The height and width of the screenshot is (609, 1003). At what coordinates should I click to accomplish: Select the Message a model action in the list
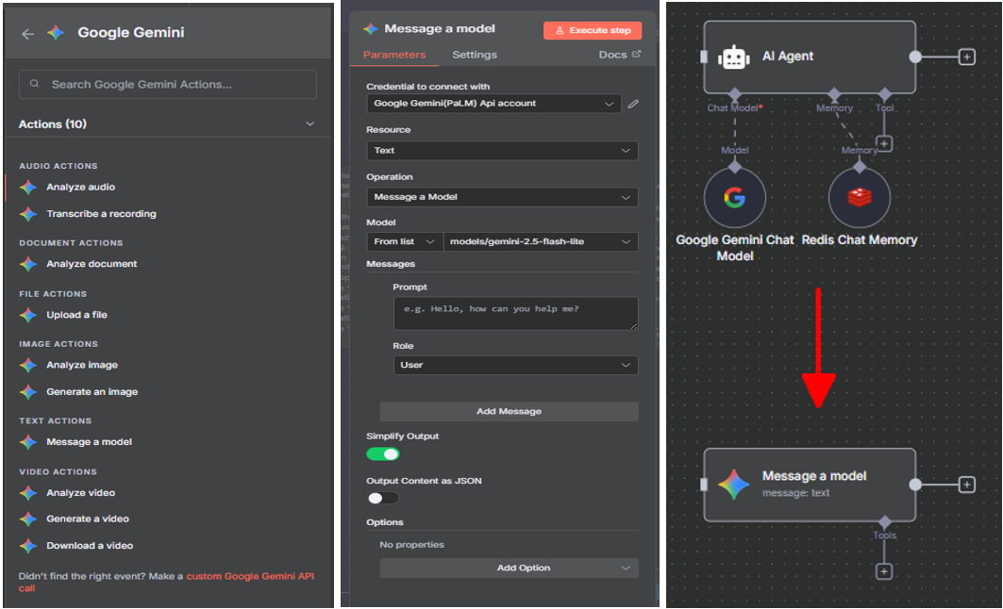point(89,441)
